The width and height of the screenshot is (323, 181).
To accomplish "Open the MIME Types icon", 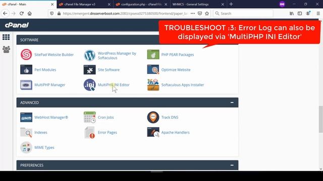I will (x=26, y=147).
